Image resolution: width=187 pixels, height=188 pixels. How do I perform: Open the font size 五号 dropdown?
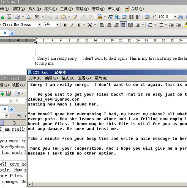57,25
